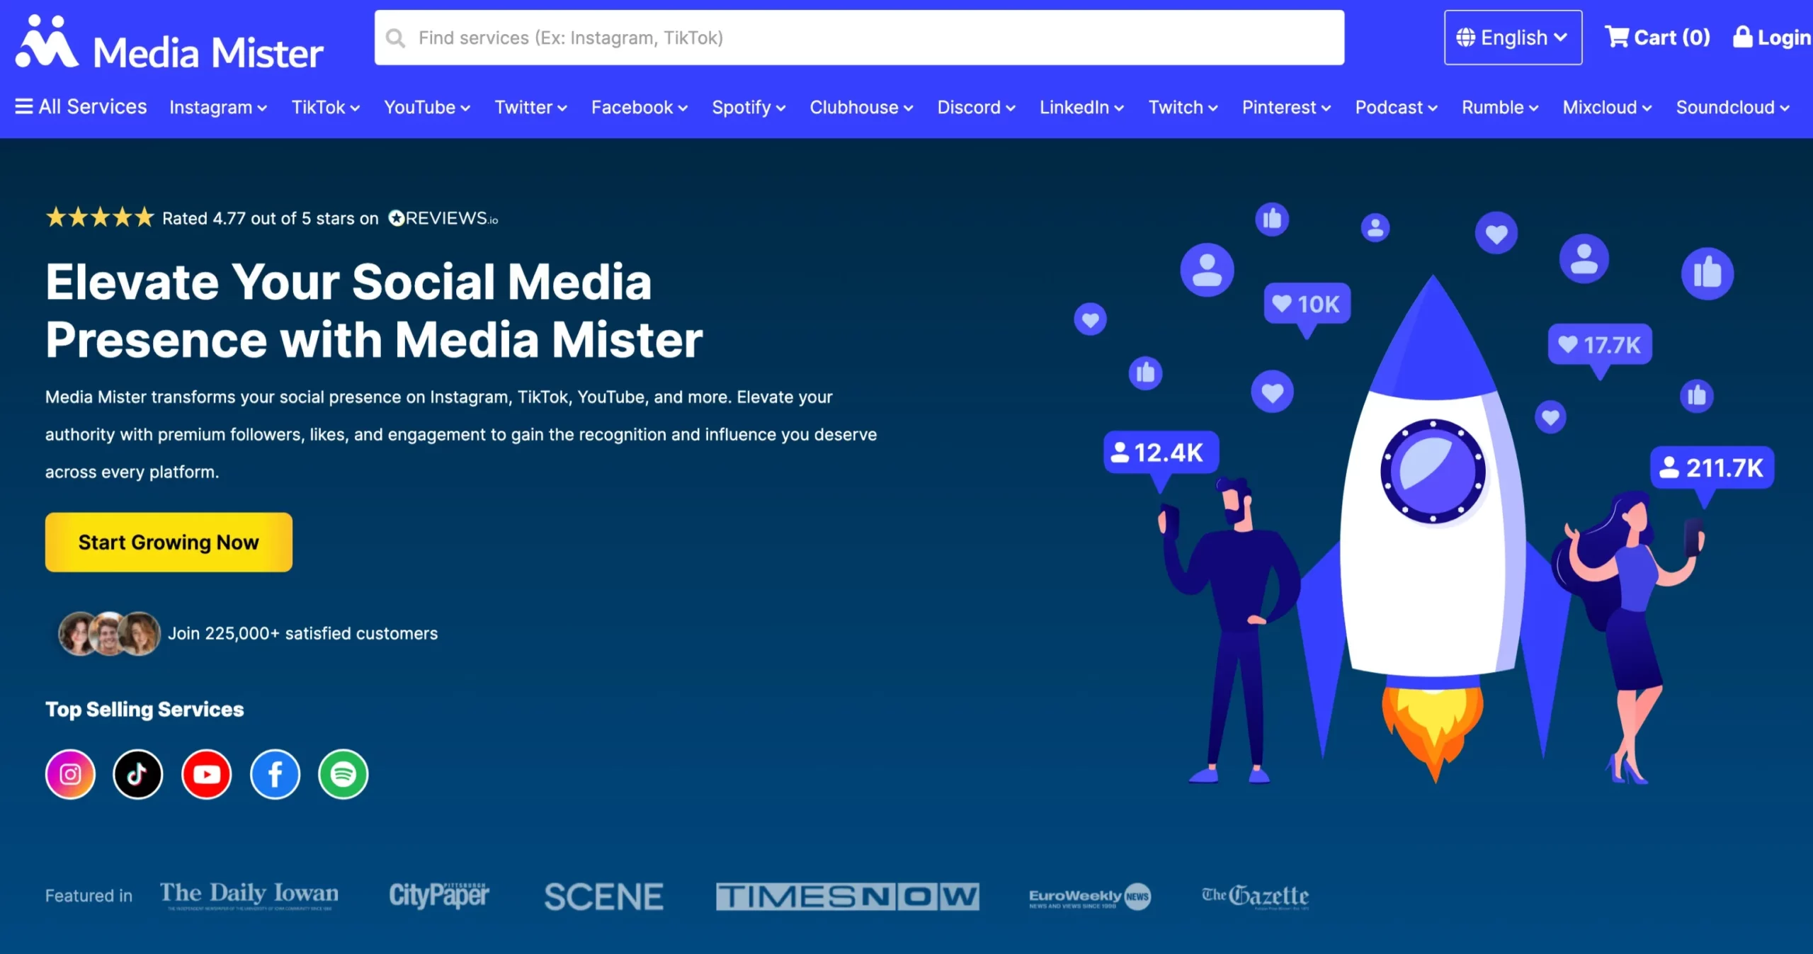Click the Login link
The image size is (1813, 954).
pos(1773,38)
